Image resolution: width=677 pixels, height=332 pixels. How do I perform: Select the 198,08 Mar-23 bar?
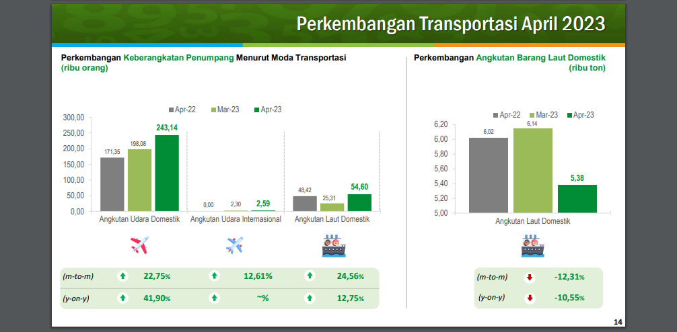pos(139,180)
